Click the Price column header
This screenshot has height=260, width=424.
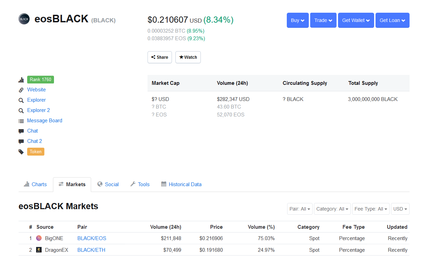[217, 227]
